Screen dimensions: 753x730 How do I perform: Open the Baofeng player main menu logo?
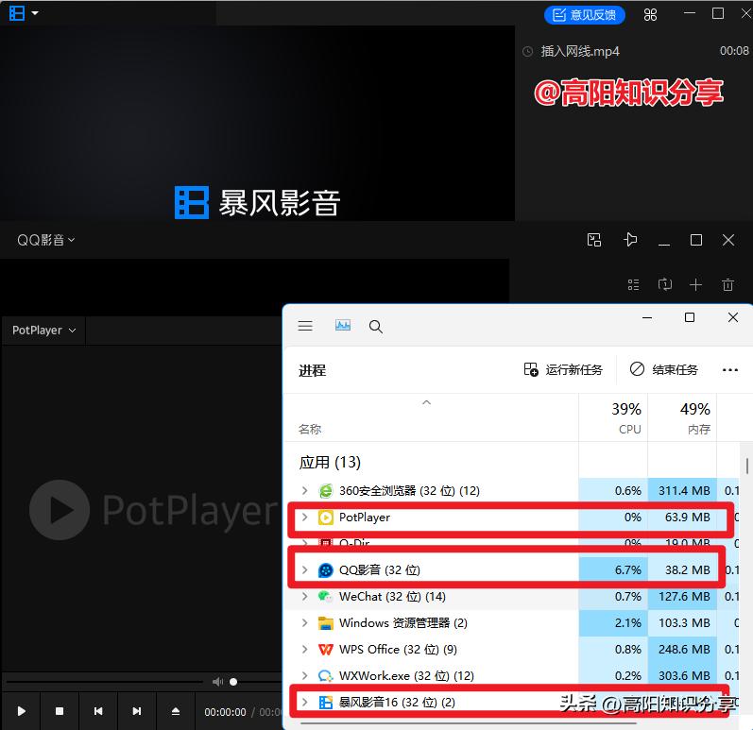[17, 13]
